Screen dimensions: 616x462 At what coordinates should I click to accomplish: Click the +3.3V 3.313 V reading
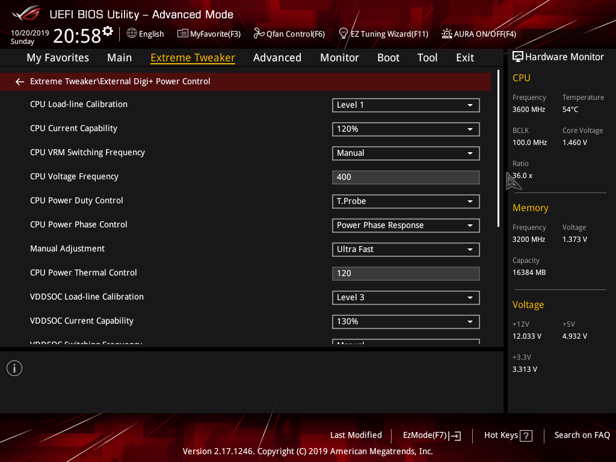pos(525,369)
